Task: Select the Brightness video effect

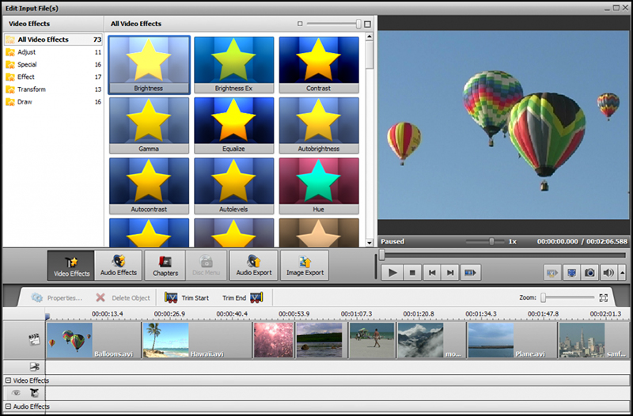Action: point(149,65)
